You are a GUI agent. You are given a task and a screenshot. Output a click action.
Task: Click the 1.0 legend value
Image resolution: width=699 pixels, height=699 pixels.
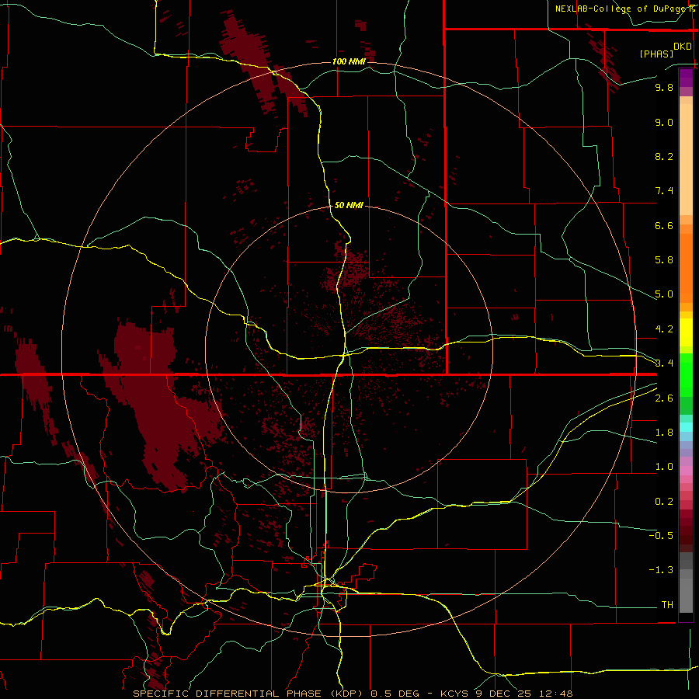click(x=664, y=467)
